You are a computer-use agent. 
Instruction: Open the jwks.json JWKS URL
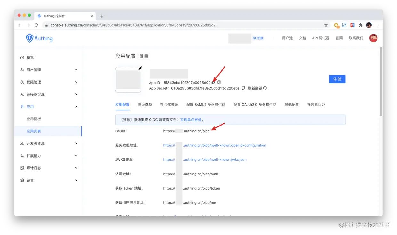(205, 159)
